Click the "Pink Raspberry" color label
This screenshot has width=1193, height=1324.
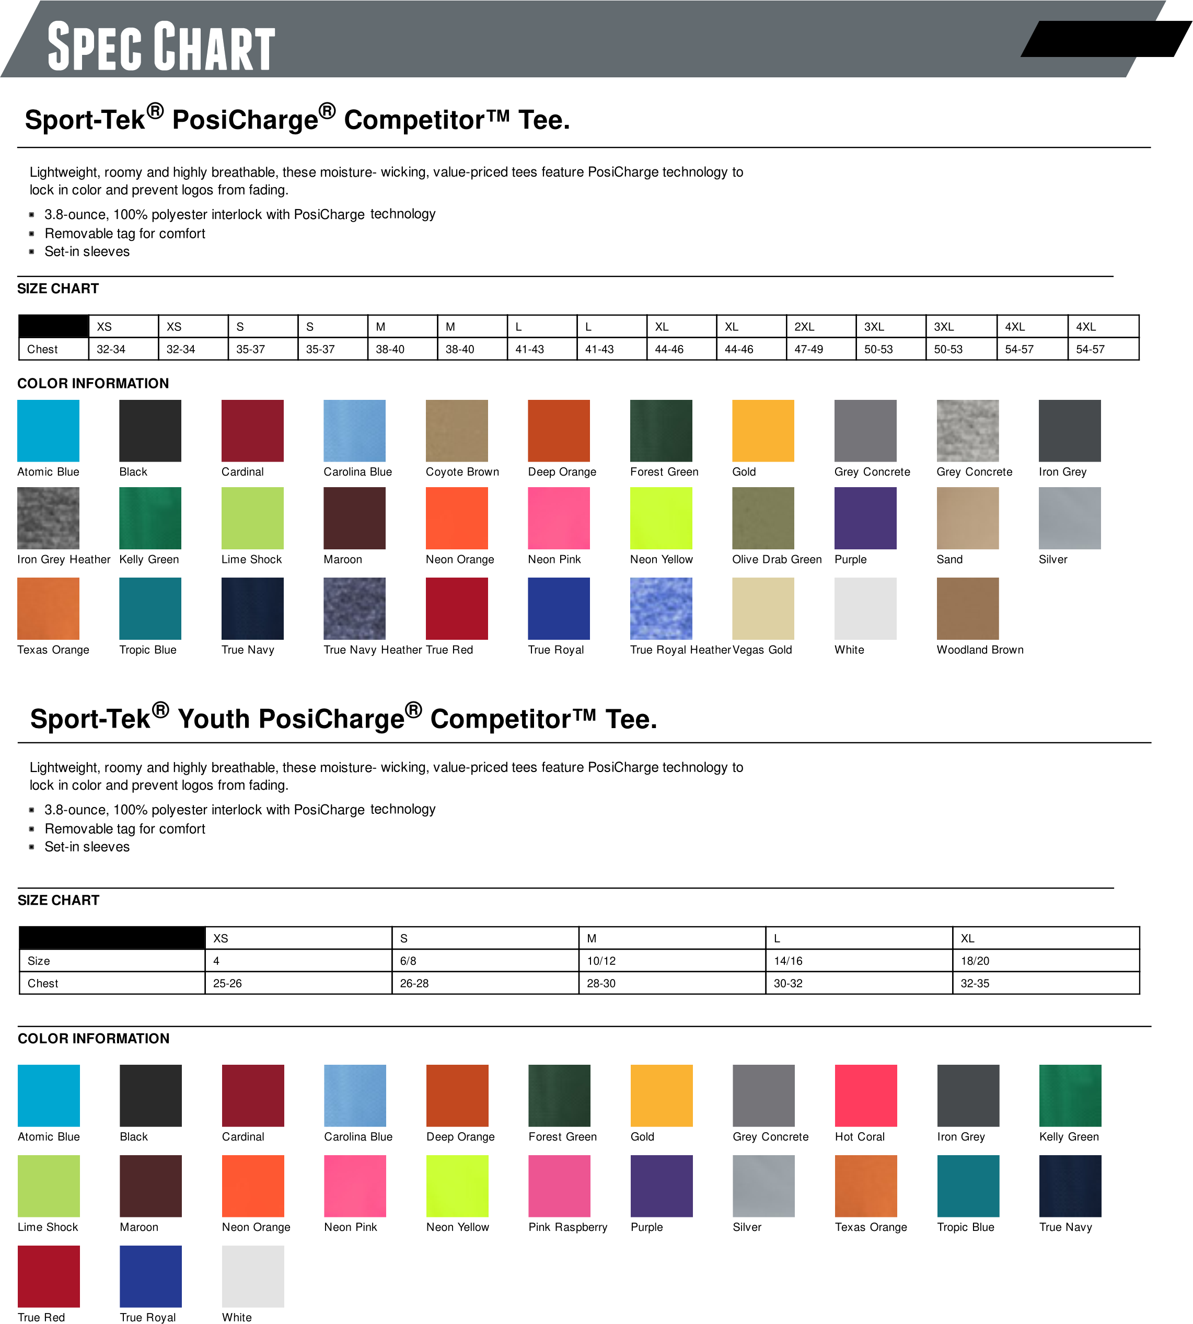tap(567, 1227)
